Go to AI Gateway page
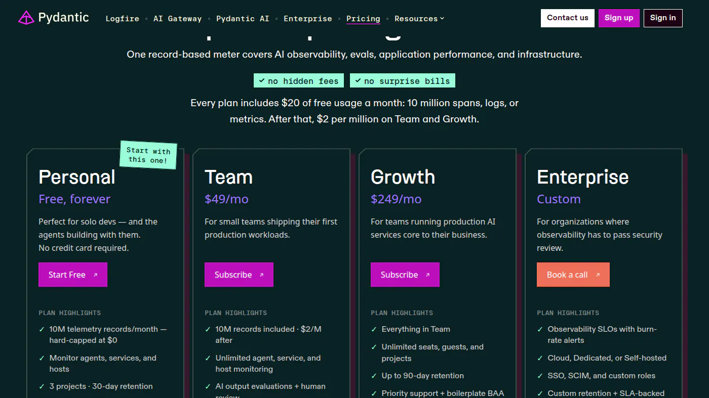This screenshot has height=398, width=709. tap(178, 19)
